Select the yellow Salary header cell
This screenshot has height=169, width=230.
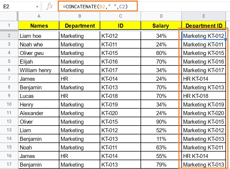161,26
